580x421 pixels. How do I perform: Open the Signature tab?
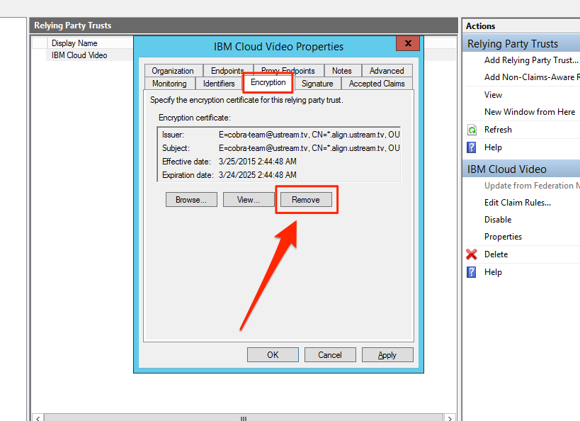[317, 84]
